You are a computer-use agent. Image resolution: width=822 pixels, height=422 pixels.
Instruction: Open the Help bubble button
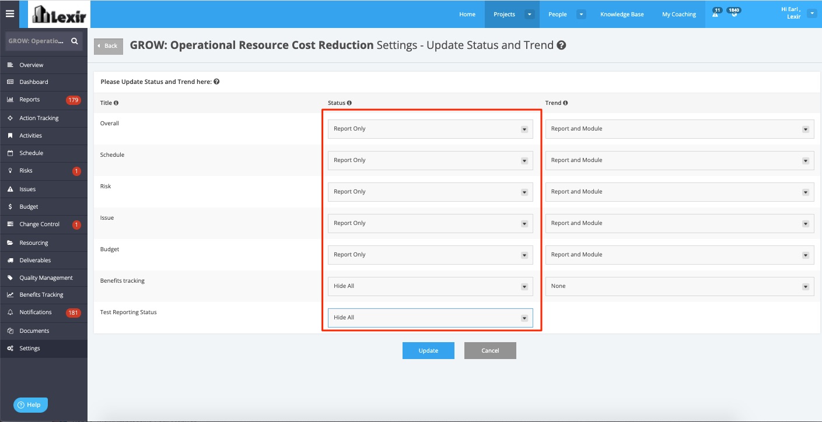pos(30,405)
